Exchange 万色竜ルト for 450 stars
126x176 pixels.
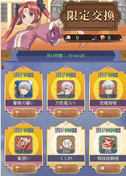(66, 113)
